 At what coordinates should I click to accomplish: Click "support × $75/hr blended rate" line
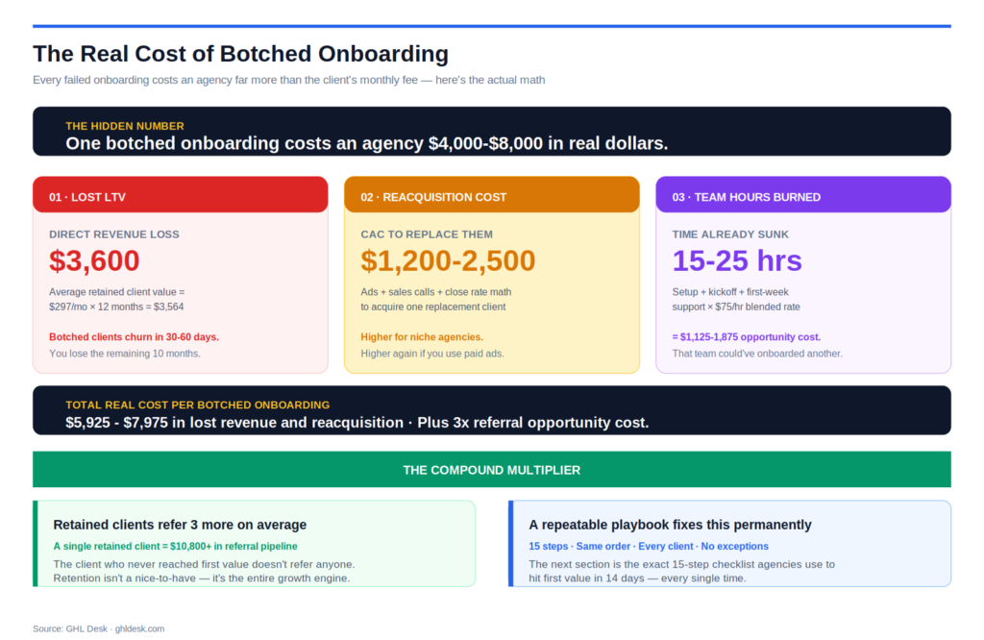736,307
